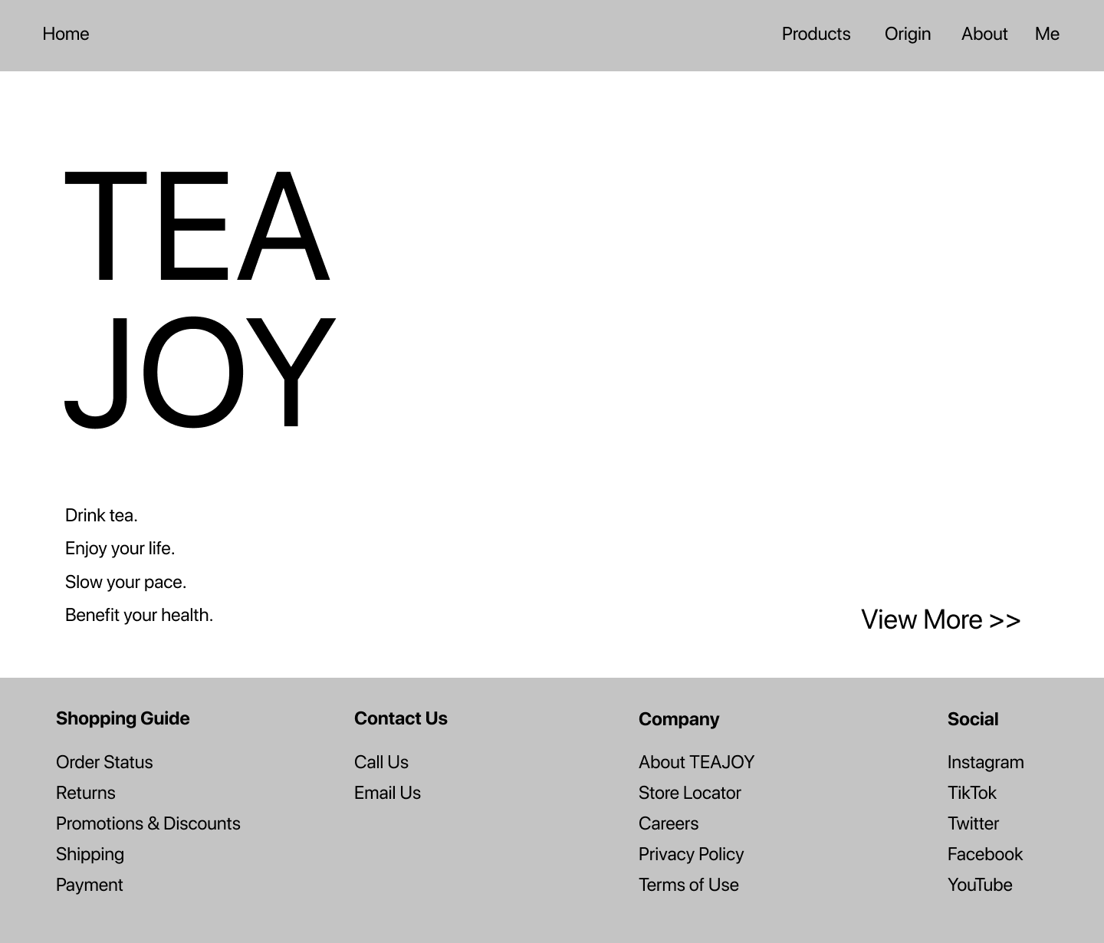Open the About page in navbar

(984, 34)
